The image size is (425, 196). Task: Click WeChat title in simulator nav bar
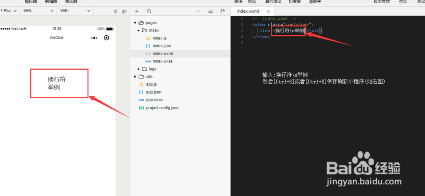(57, 38)
